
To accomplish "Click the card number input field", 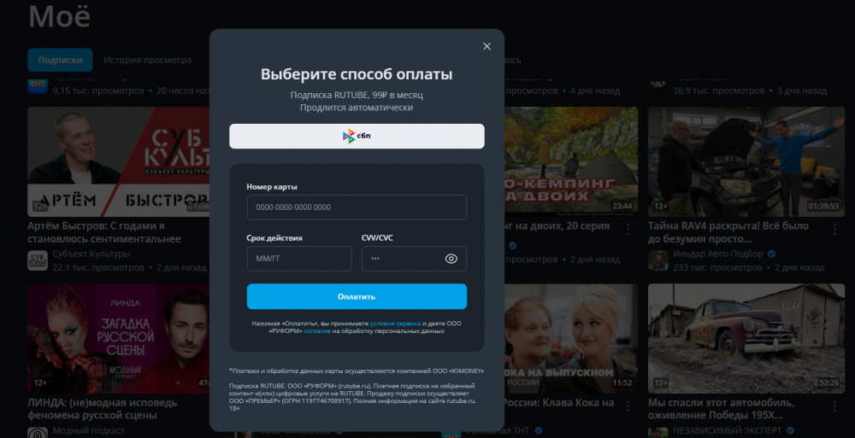I will click(x=357, y=207).
